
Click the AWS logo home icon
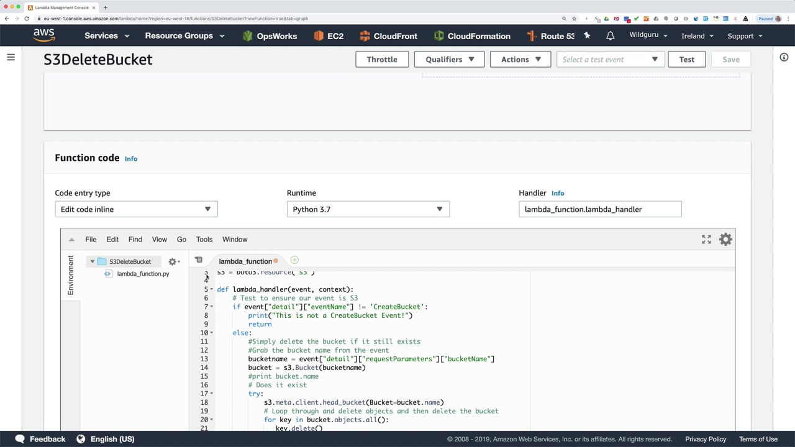pyautogui.click(x=44, y=35)
